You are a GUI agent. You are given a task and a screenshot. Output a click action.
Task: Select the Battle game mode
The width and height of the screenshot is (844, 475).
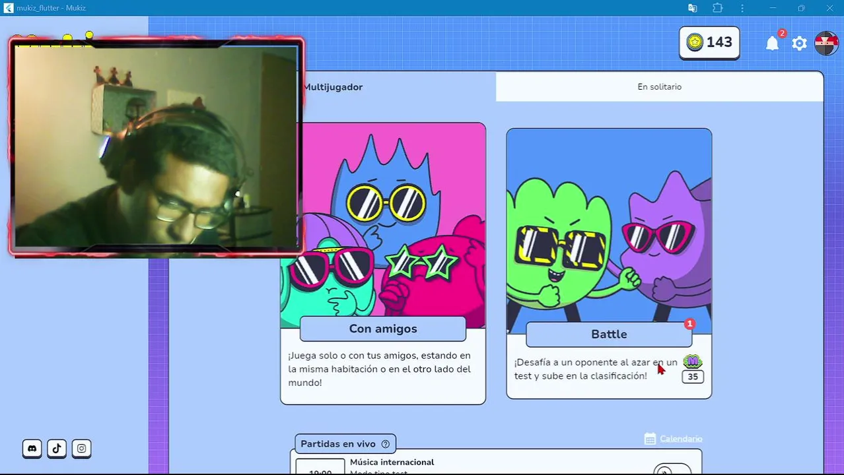coord(609,334)
